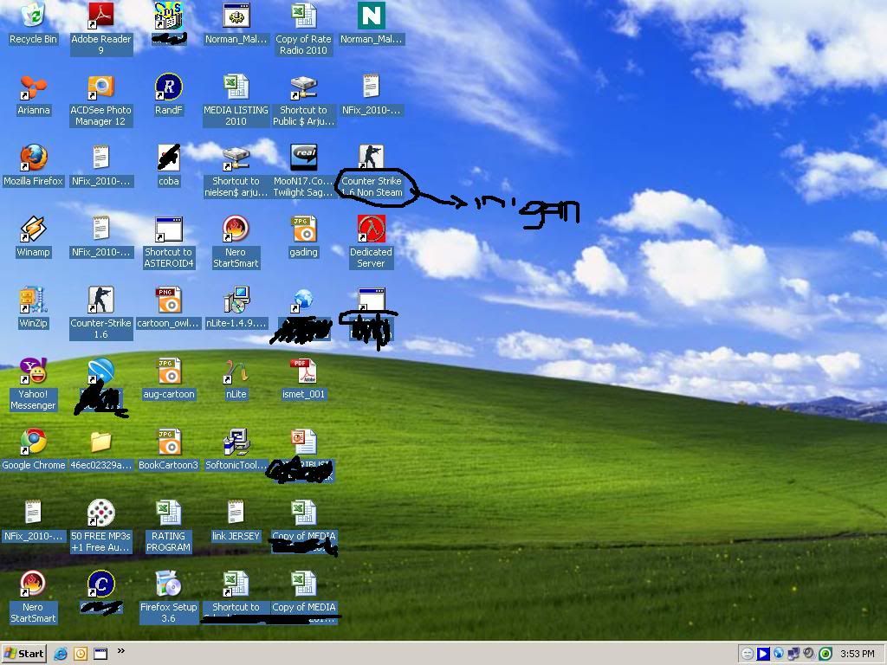Open the Dedicated Server shortcut
Screen dimensions: 887x665
click(x=371, y=242)
